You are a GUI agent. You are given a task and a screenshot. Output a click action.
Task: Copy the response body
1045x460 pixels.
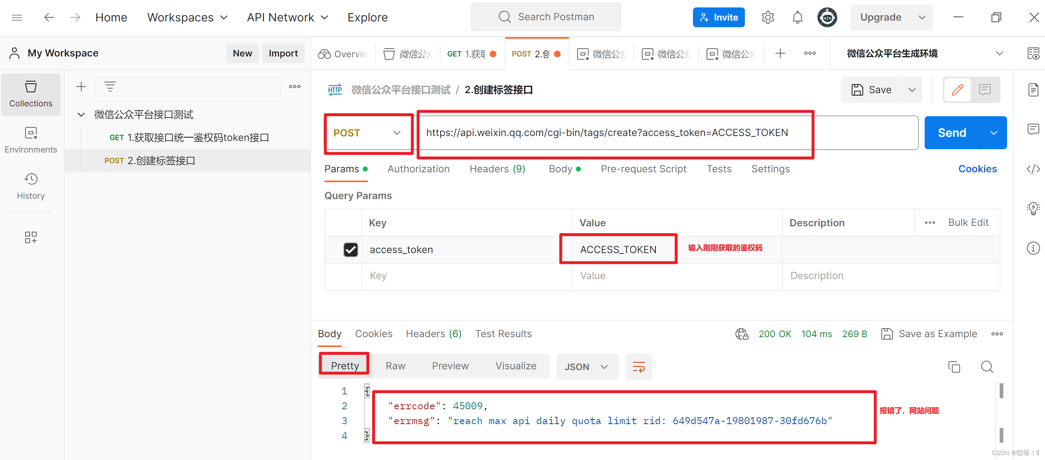pyautogui.click(x=954, y=366)
